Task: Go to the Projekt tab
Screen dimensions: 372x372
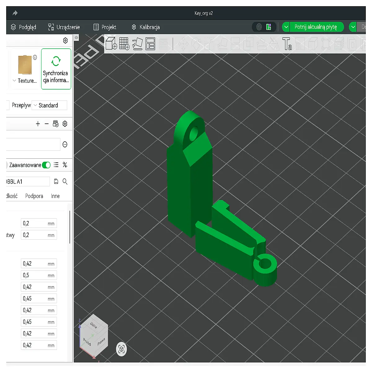Action: (105, 27)
